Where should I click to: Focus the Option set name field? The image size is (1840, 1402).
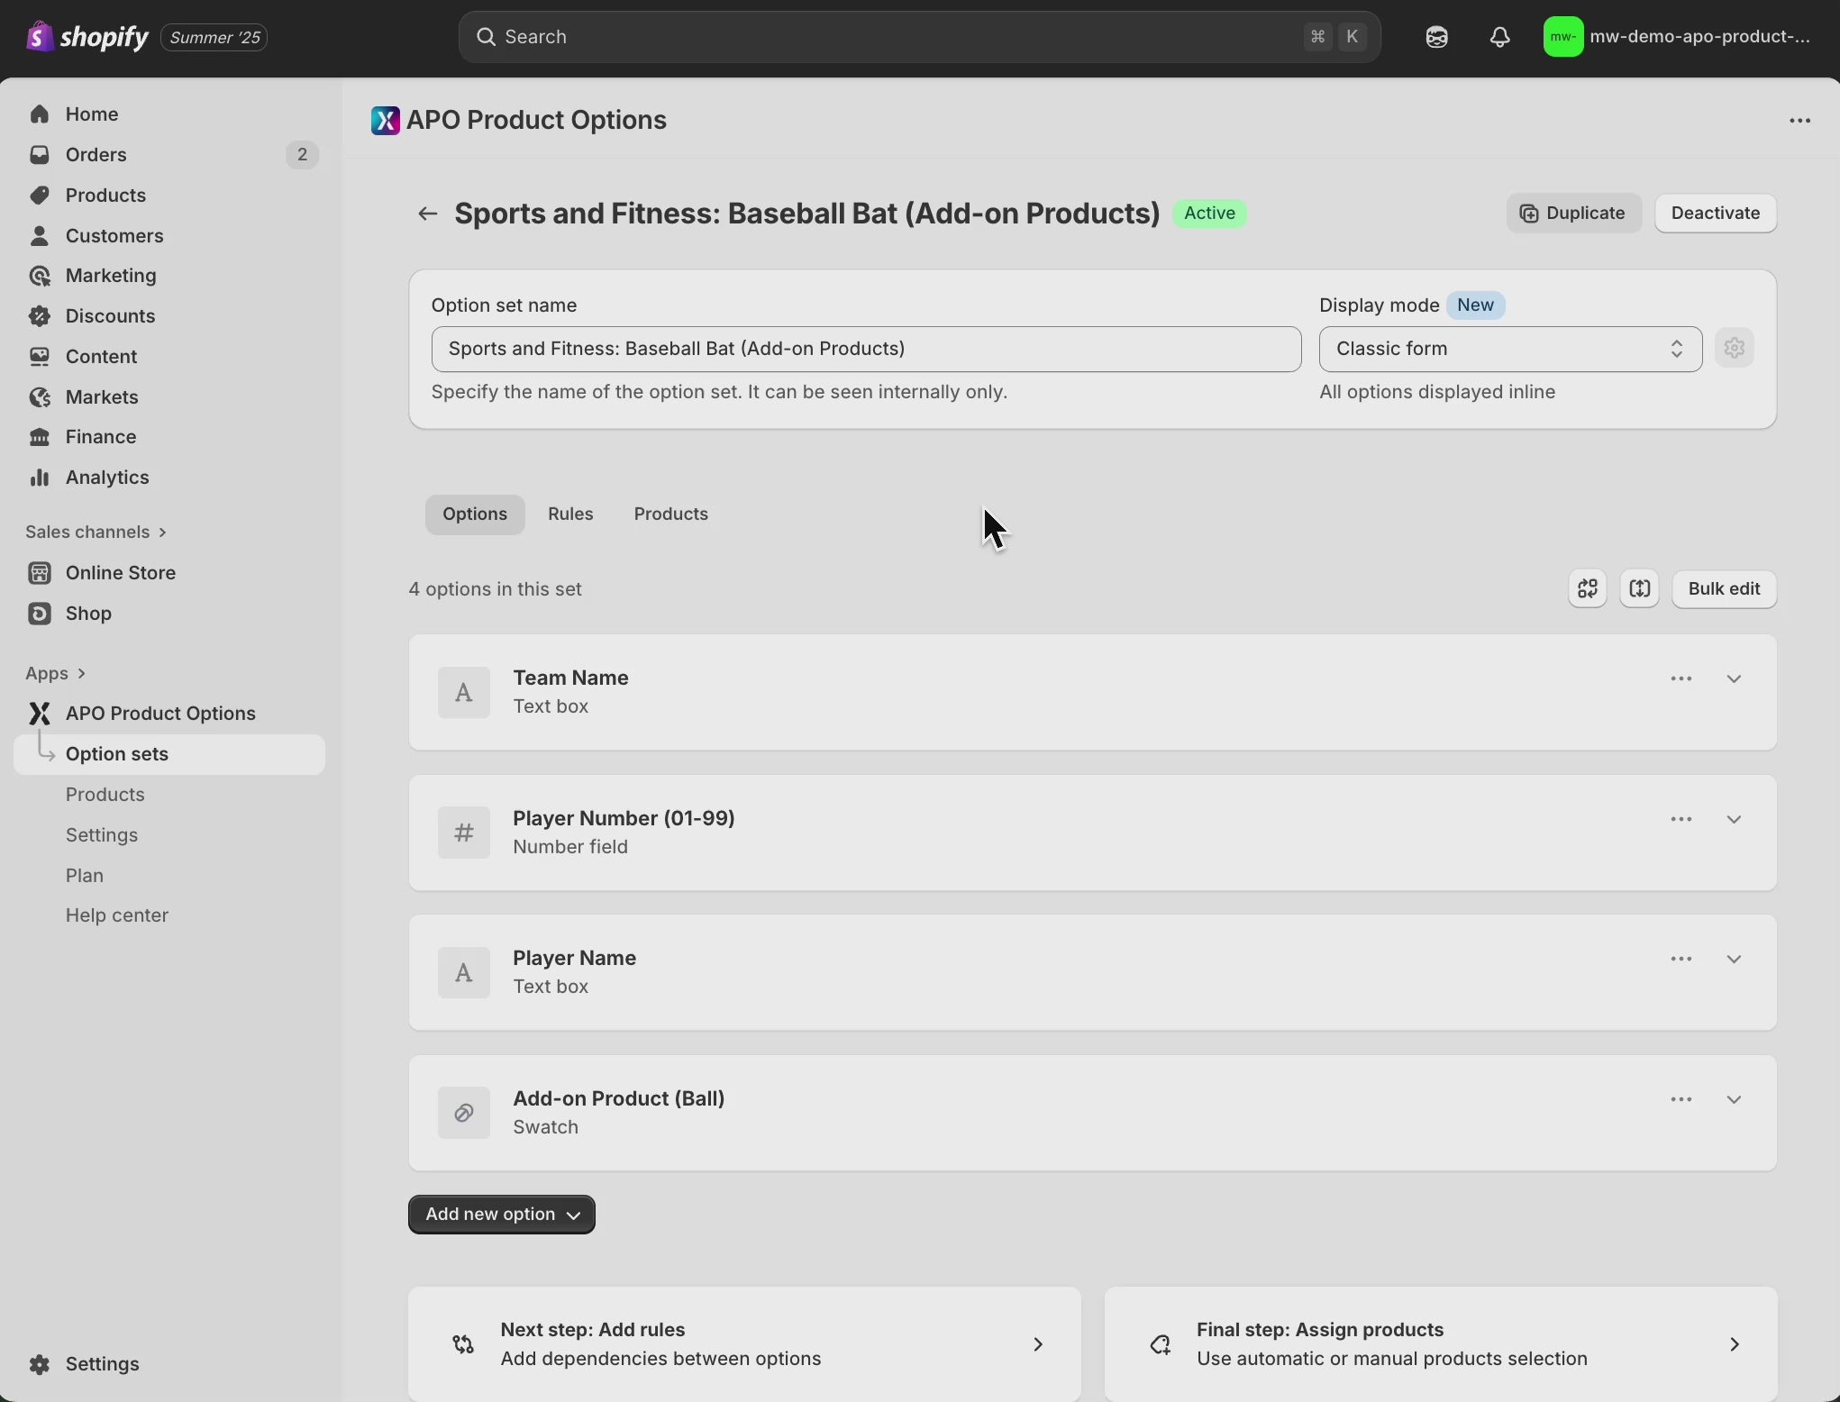866,349
